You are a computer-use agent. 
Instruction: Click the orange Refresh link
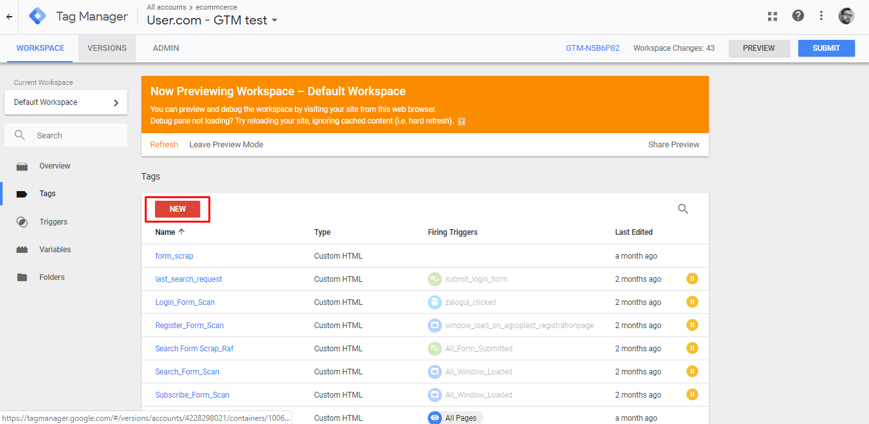[164, 145]
